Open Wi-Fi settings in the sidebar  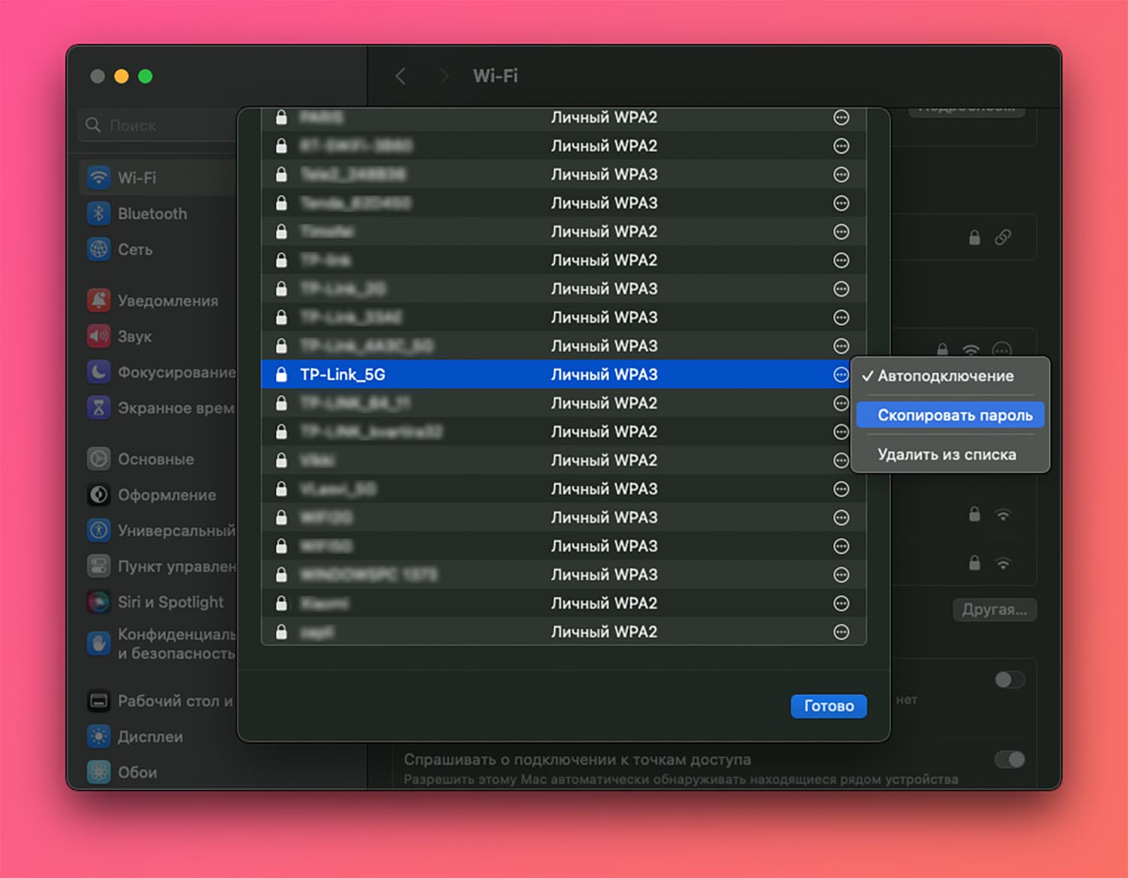[136, 178]
